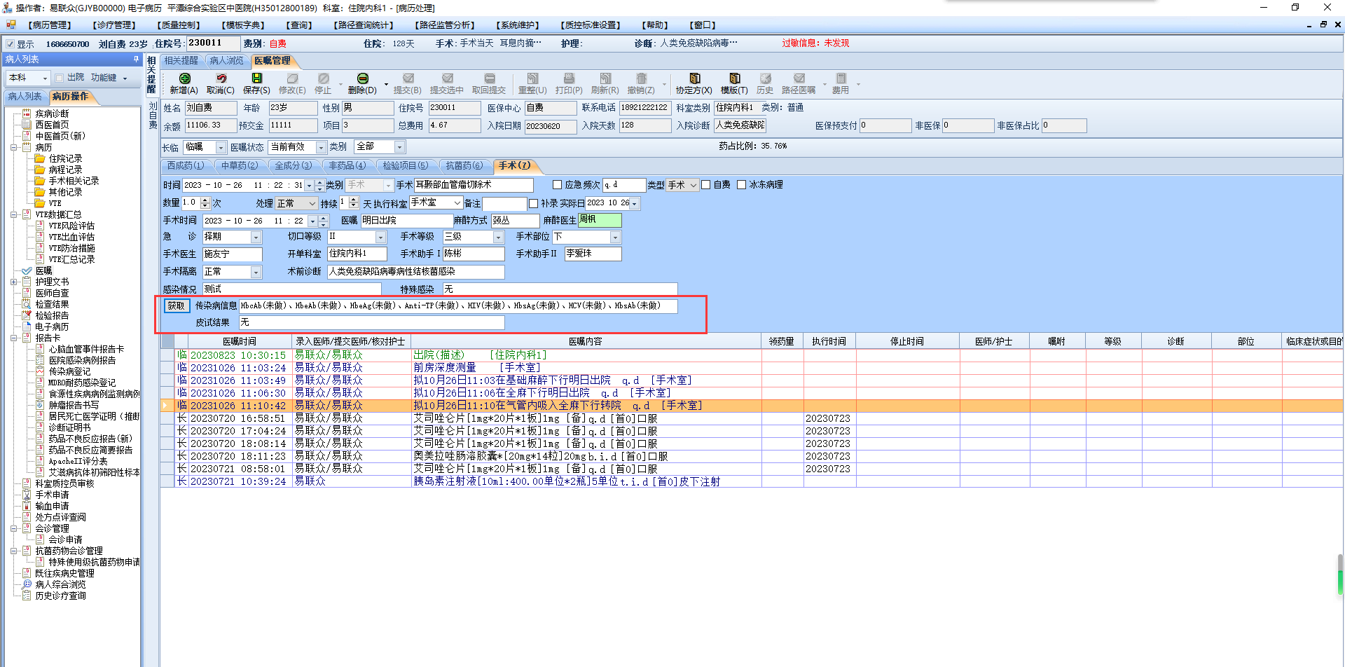Click the 提交(B) submit icon
This screenshot has height=667, width=1345.
tap(408, 78)
